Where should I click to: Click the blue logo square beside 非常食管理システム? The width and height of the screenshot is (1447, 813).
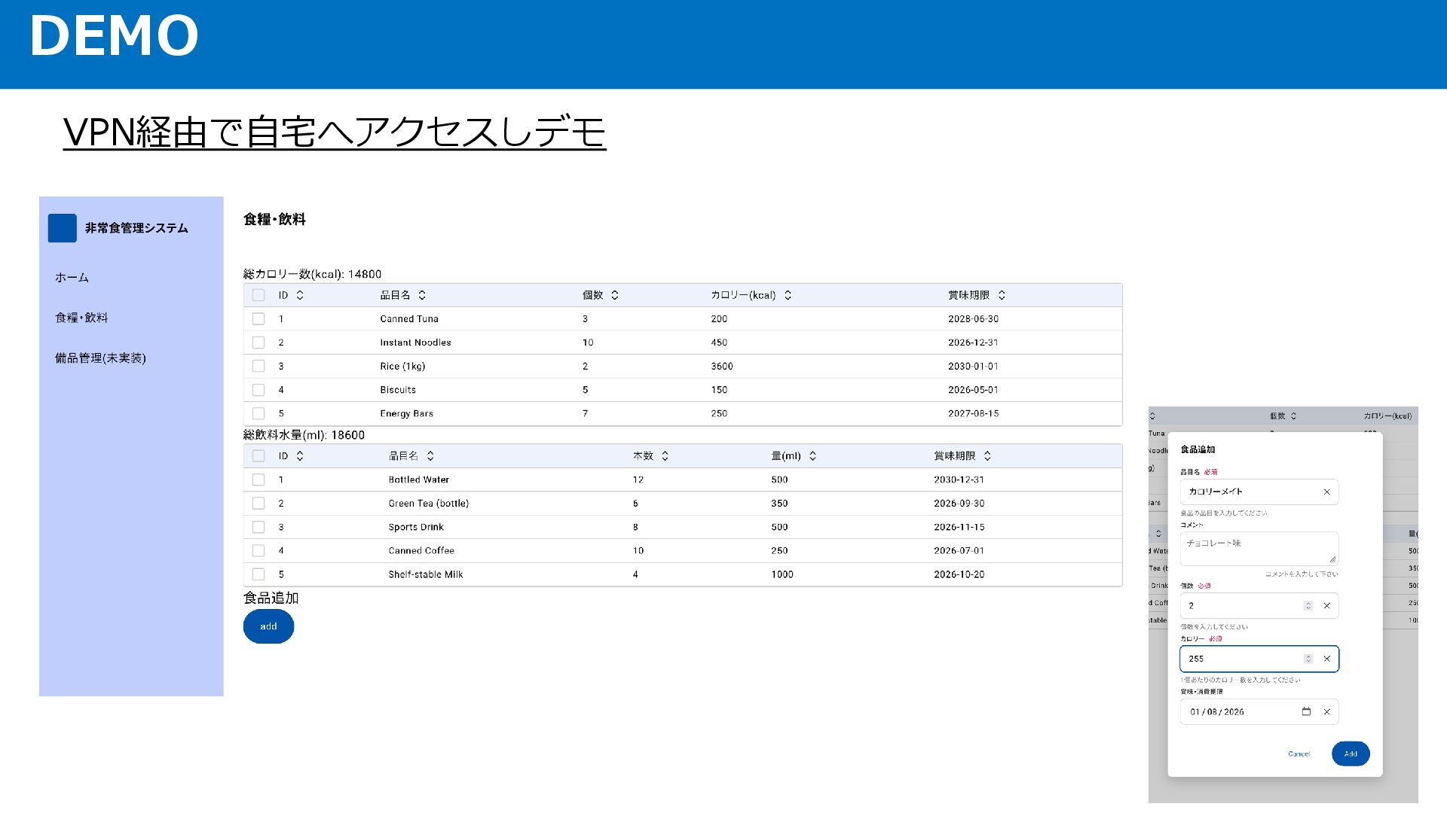click(x=62, y=228)
